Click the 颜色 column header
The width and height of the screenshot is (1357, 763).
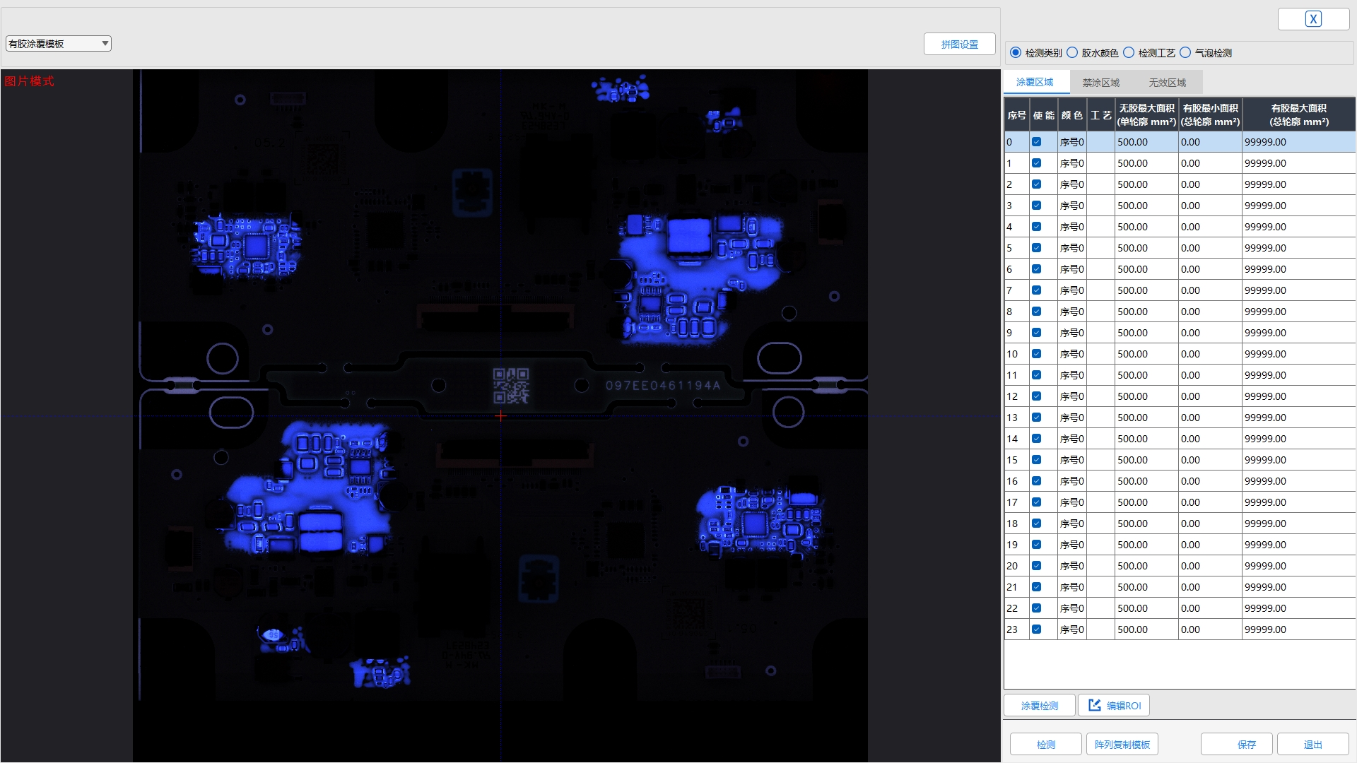coord(1072,115)
